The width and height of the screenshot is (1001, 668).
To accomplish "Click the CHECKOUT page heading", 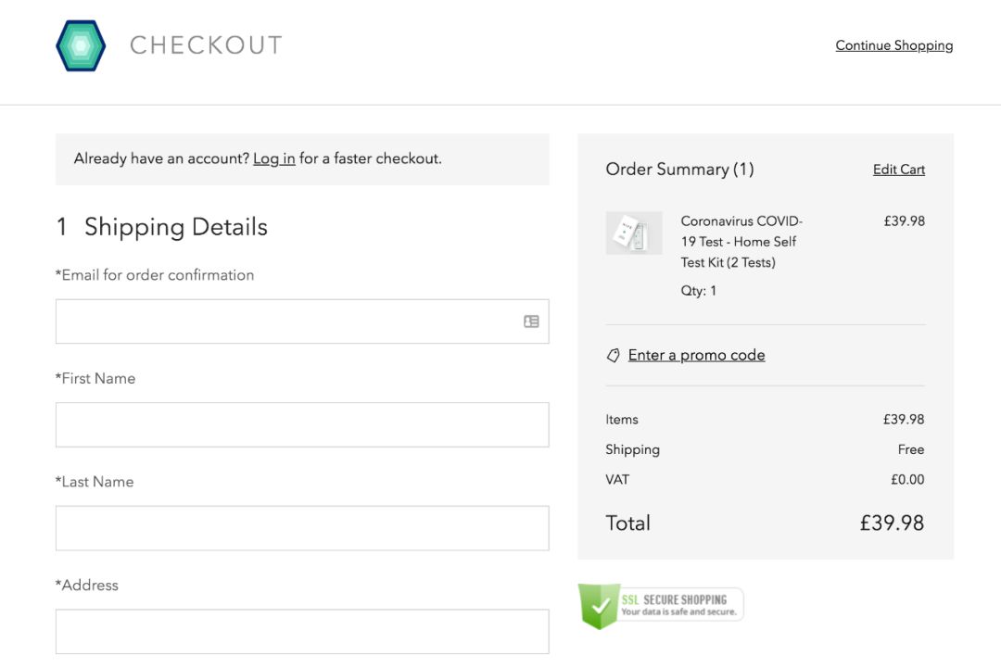I will pos(206,45).
